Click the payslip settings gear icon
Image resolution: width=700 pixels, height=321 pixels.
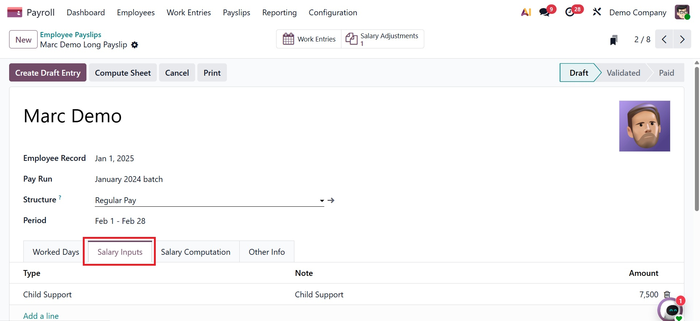[x=135, y=45]
